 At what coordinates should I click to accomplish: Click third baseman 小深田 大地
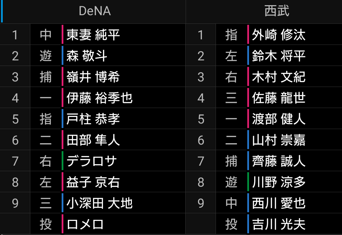coord(99,203)
